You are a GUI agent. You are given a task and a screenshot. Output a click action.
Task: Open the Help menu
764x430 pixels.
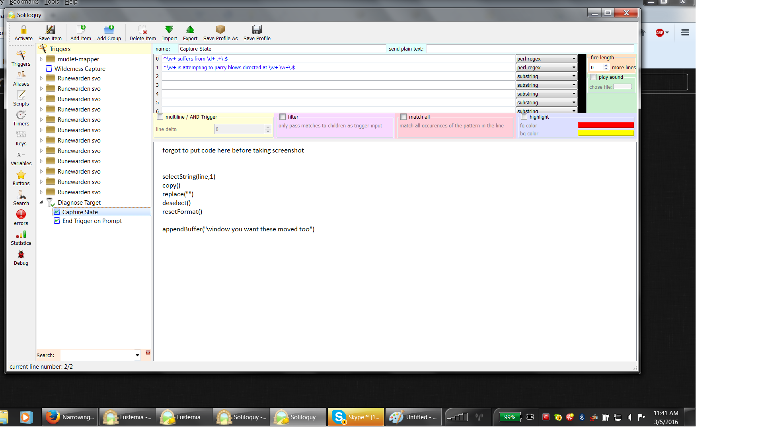coord(71,2)
